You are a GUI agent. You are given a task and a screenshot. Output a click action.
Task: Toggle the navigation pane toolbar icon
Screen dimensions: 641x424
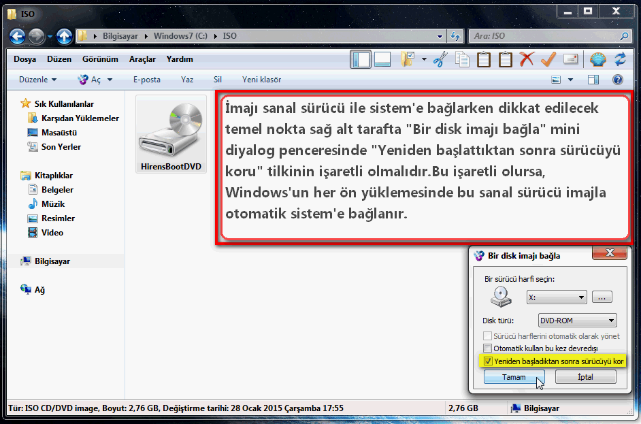361,59
